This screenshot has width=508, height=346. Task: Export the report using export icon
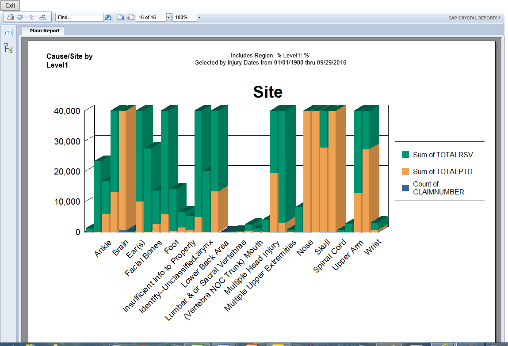point(42,17)
